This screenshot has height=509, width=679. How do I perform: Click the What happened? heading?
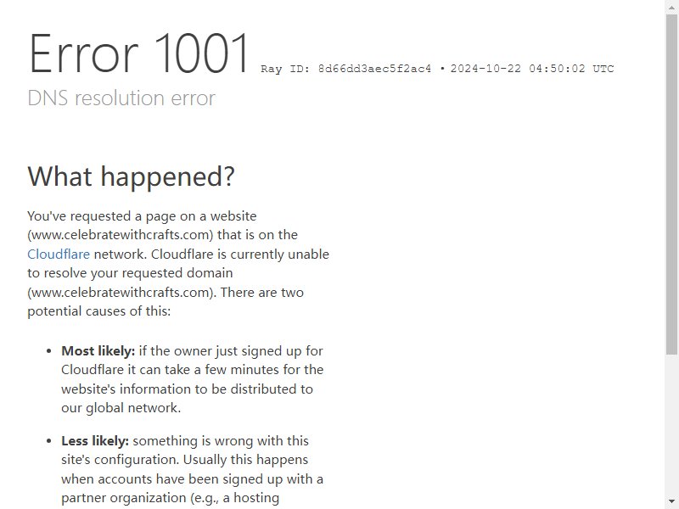(x=131, y=176)
